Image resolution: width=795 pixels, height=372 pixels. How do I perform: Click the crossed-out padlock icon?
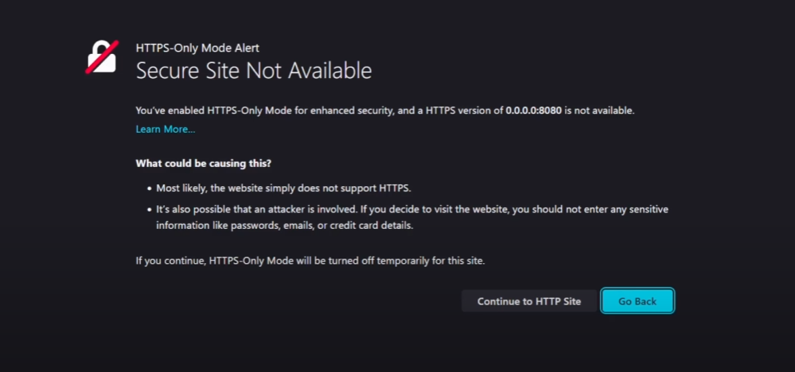pos(102,56)
